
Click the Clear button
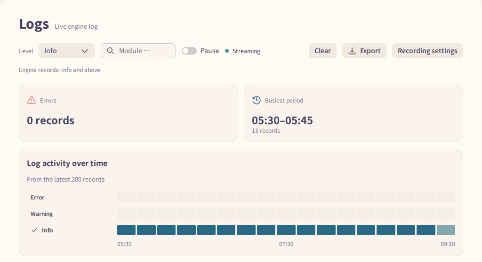[x=322, y=51]
